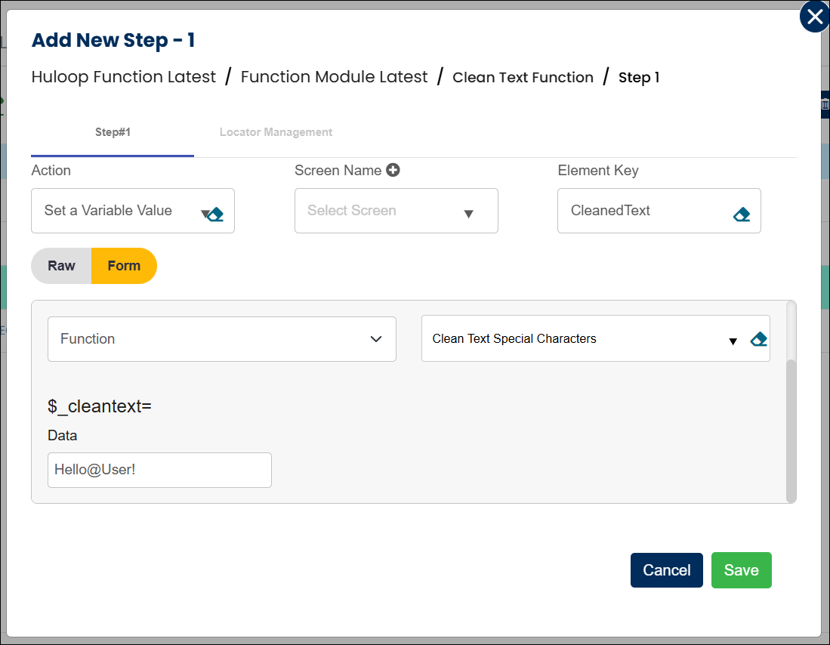Click the Data input containing Hello@User!
Viewport: 830px width, 645px height.
point(159,470)
